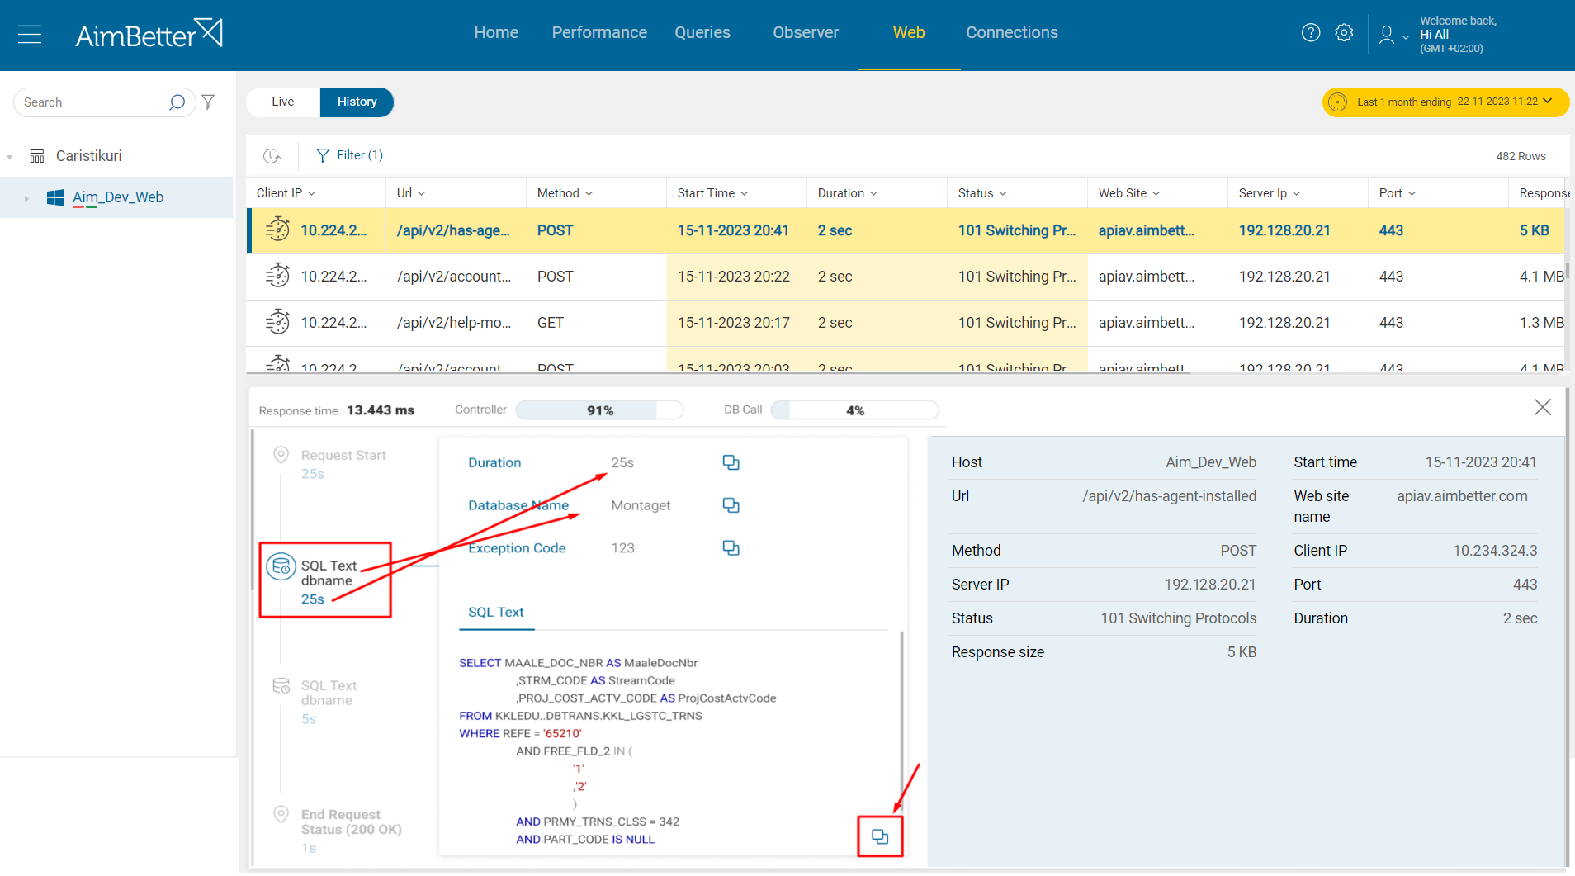
Task: Click the Filter (1) button
Action: coord(349,155)
